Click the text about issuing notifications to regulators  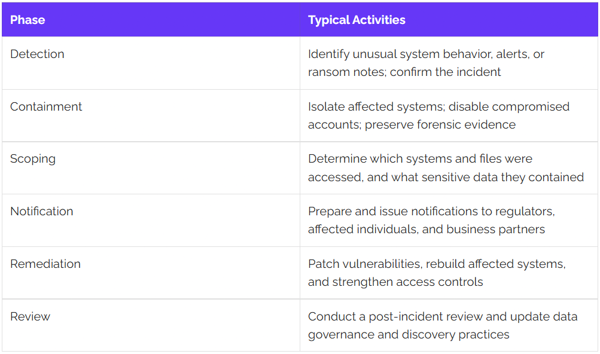[431, 220]
